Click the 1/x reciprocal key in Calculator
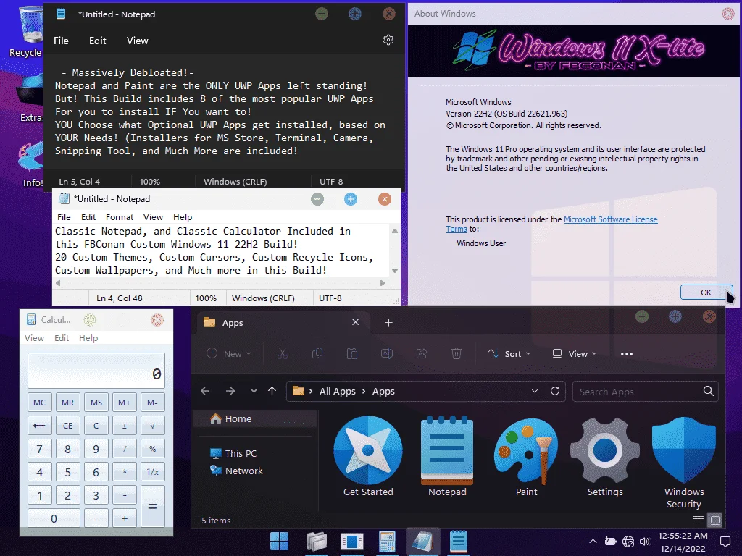This screenshot has width=742, height=556. click(152, 472)
